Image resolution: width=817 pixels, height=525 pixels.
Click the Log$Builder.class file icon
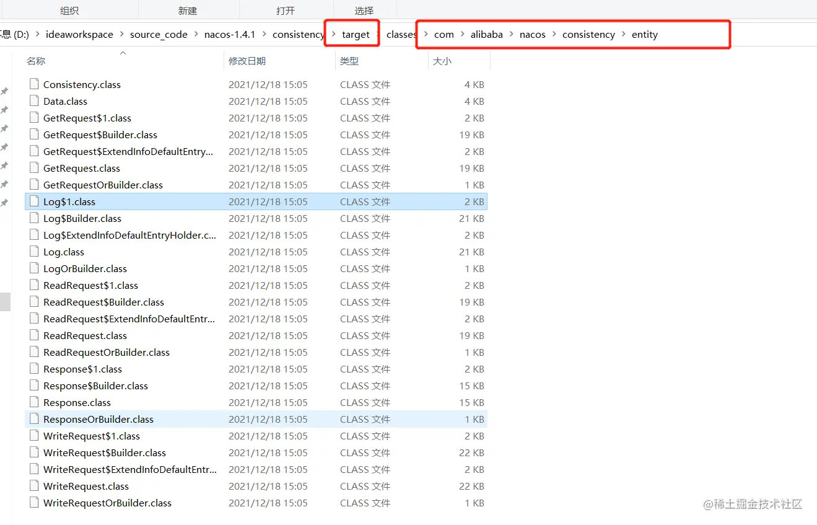[x=34, y=218]
